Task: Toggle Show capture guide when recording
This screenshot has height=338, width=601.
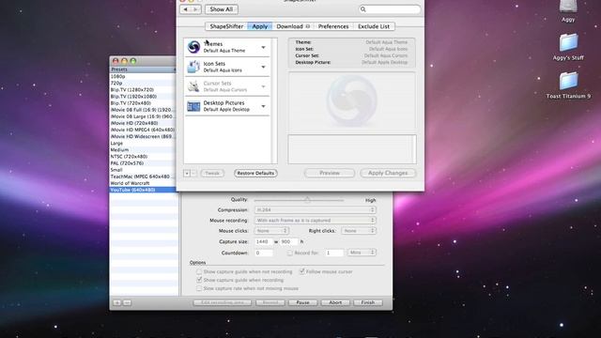Action: 199,280
